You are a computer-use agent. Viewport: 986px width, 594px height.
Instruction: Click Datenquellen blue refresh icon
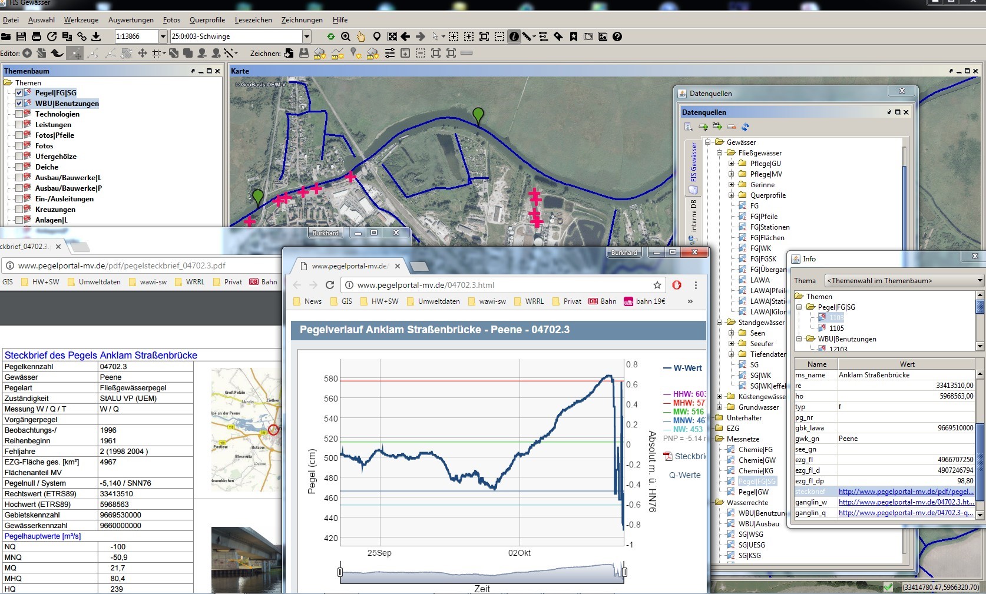pyautogui.click(x=745, y=127)
